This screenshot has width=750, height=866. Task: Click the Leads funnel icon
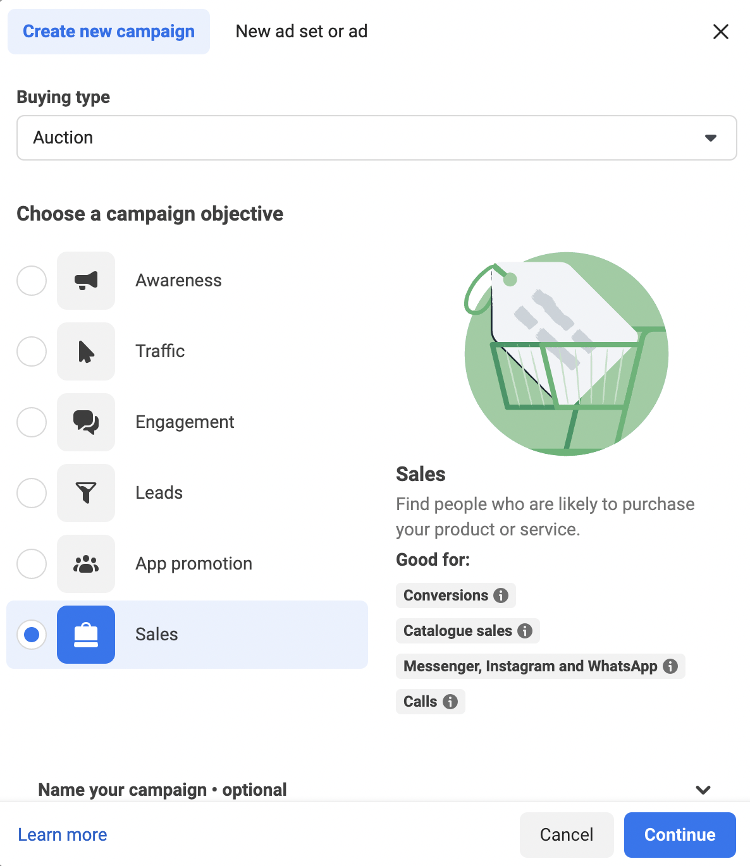(86, 493)
